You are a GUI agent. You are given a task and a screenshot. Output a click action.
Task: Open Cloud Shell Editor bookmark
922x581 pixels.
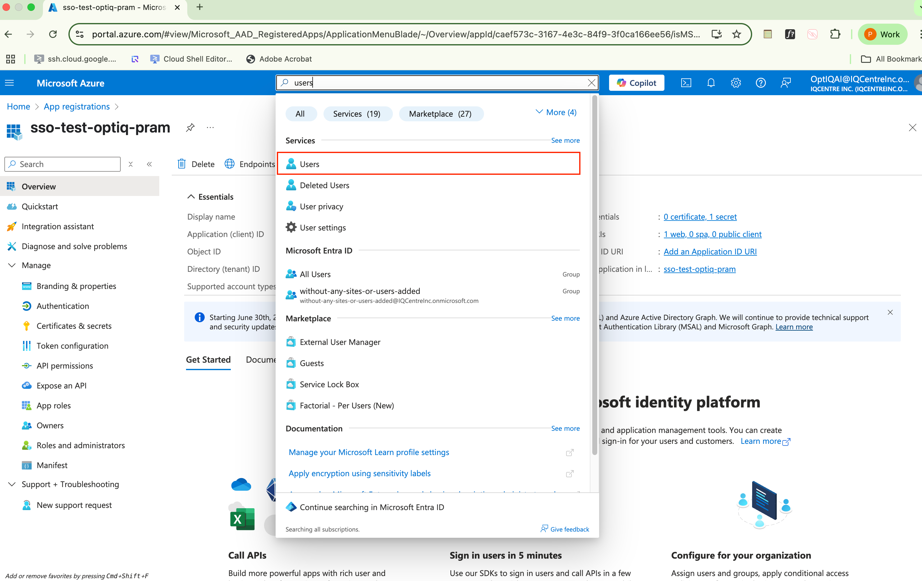click(191, 59)
